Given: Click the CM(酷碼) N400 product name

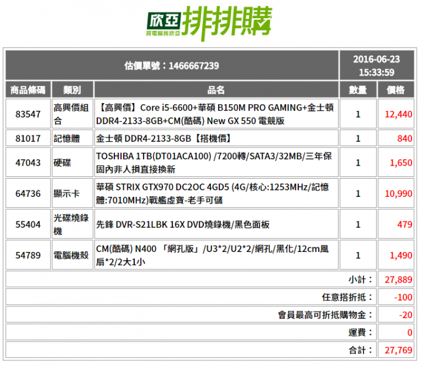Looking at the screenshot, I should click(212, 255).
